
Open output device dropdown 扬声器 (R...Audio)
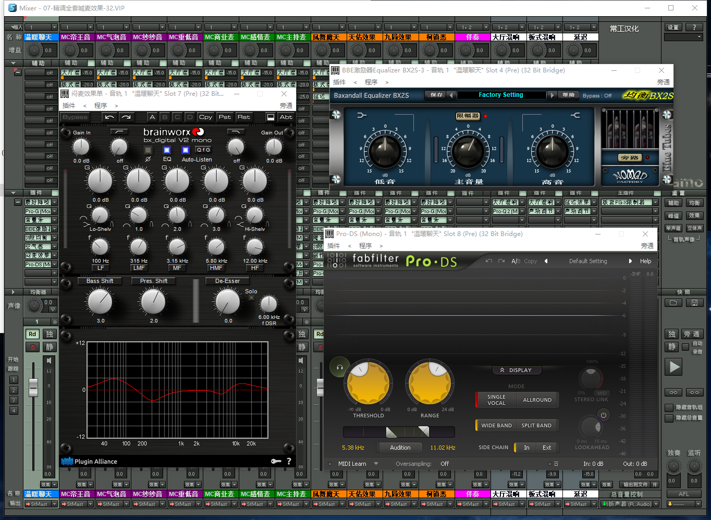pyautogui.click(x=656, y=504)
